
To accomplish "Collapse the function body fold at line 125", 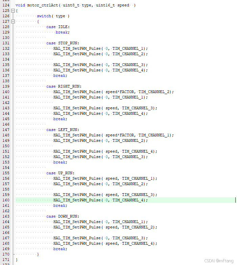I will pos(13,10).
